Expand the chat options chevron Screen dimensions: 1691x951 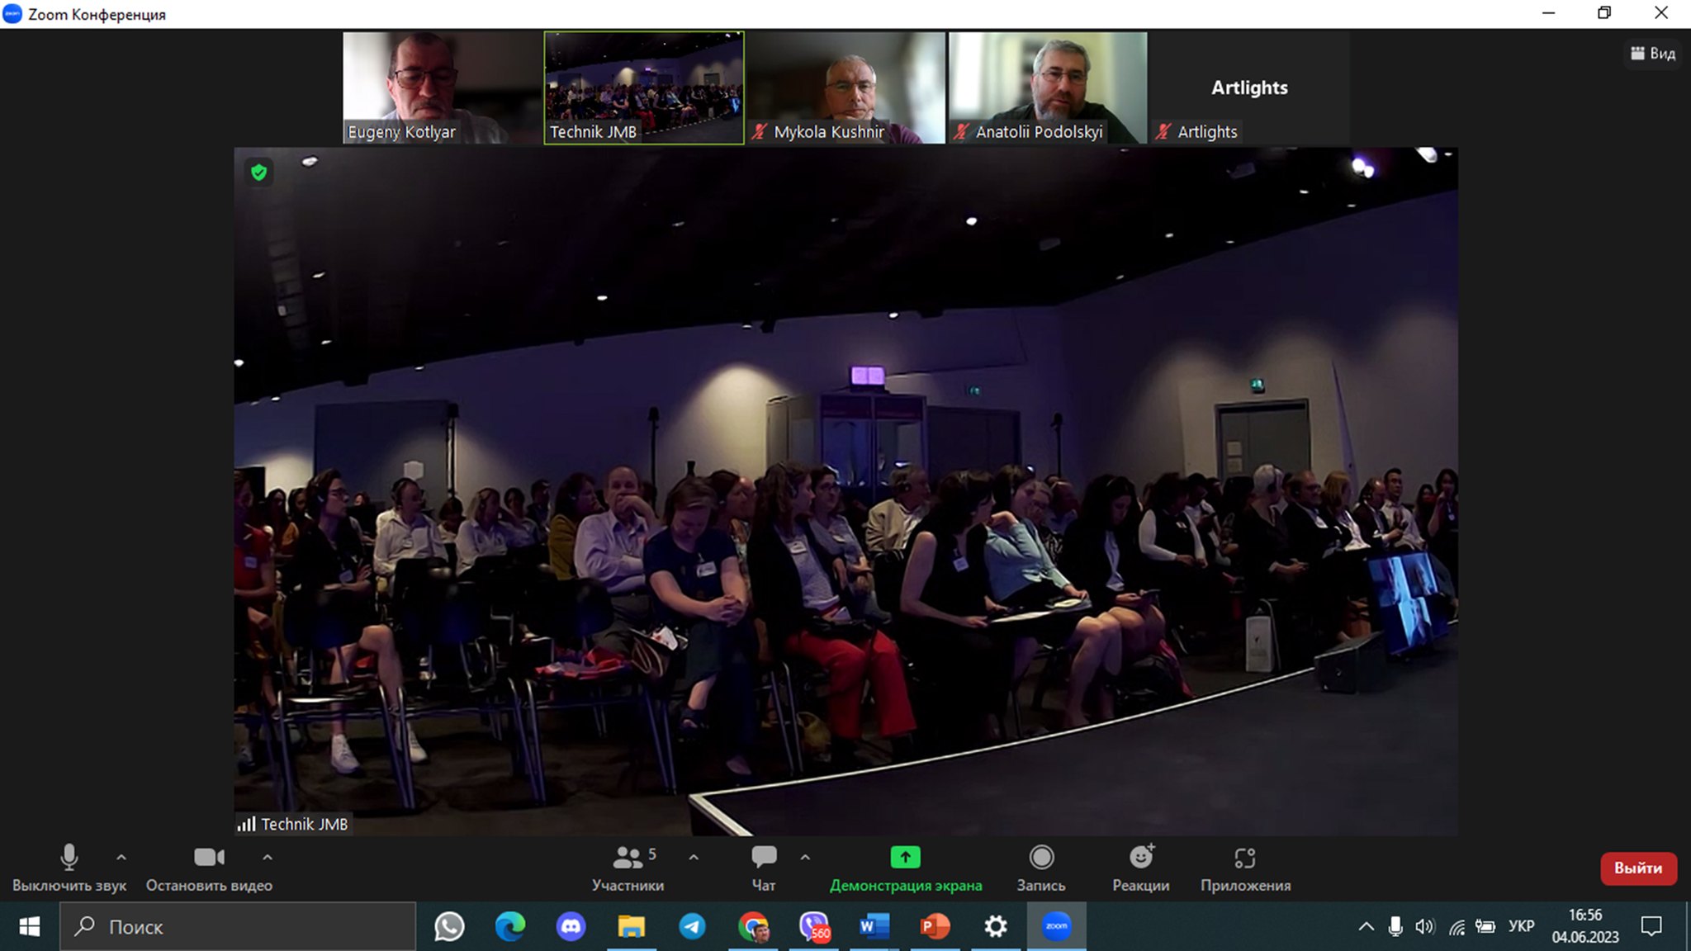point(805,858)
